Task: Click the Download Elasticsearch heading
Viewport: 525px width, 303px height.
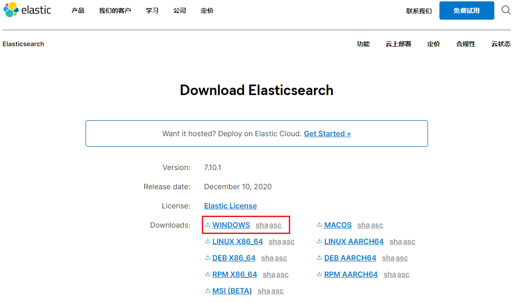Action: coord(256,90)
